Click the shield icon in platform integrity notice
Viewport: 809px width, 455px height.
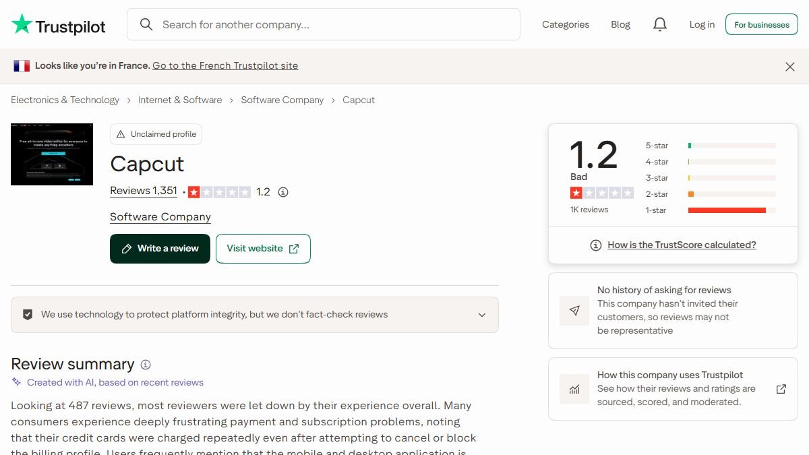pos(28,315)
